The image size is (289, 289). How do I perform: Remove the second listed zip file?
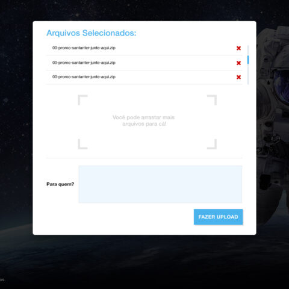238,63
